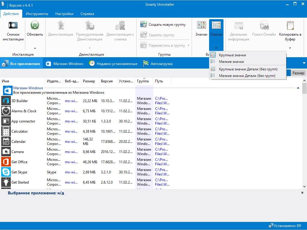Click the Calendar app icon

point(6,141)
